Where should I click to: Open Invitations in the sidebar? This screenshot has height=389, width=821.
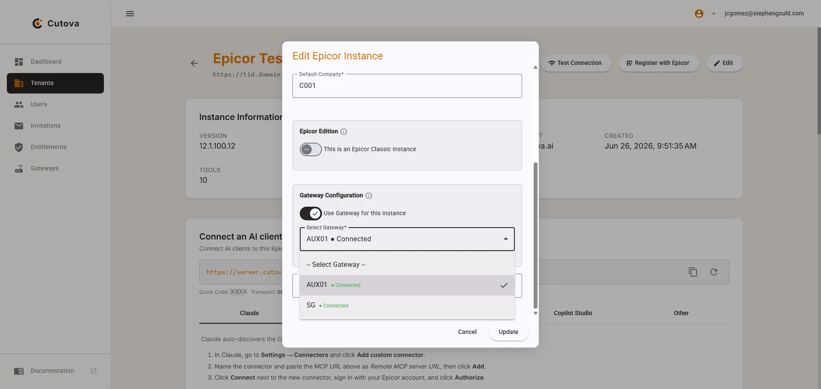coord(55,126)
